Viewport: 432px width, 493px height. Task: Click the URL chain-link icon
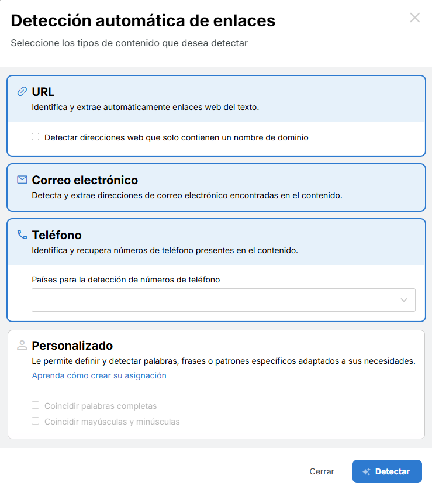22,91
